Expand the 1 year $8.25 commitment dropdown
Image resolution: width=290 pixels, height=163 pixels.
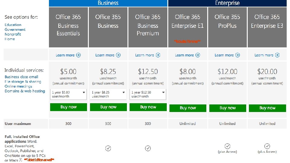click(x=108, y=94)
